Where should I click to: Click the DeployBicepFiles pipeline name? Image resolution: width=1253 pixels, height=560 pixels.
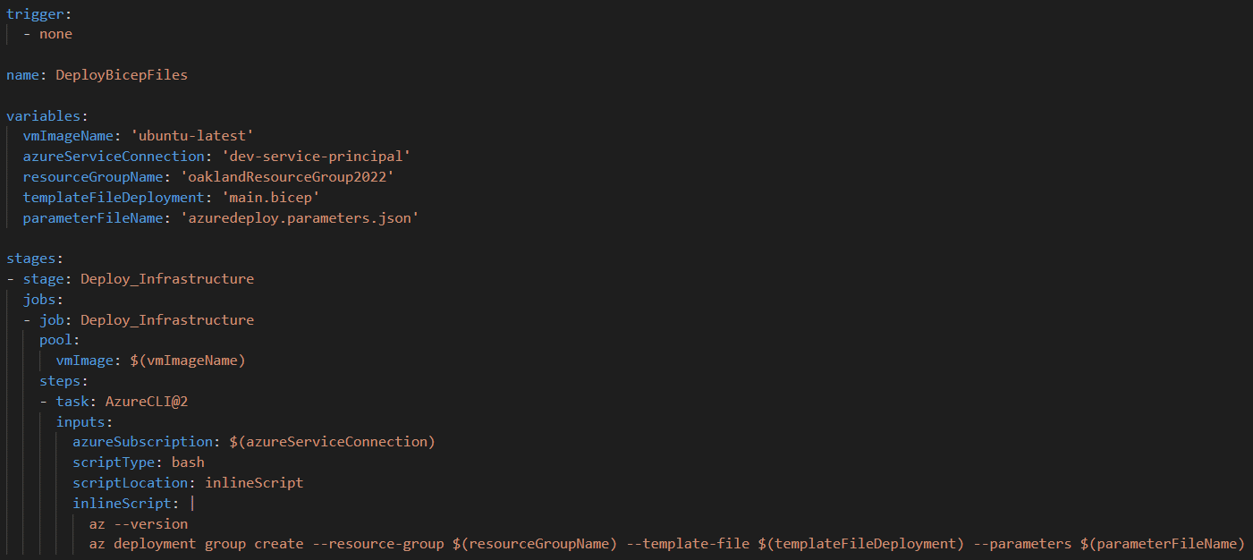pyautogui.click(x=122, y=75)
